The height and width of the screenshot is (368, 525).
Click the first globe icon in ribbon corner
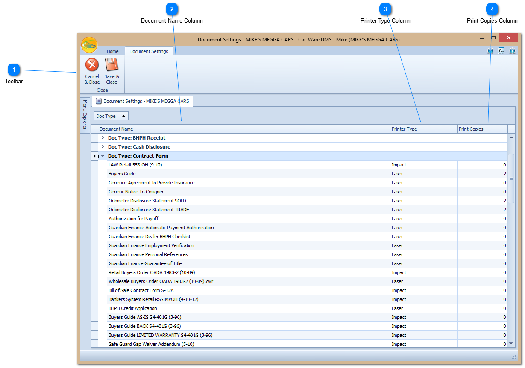point(490,51)
